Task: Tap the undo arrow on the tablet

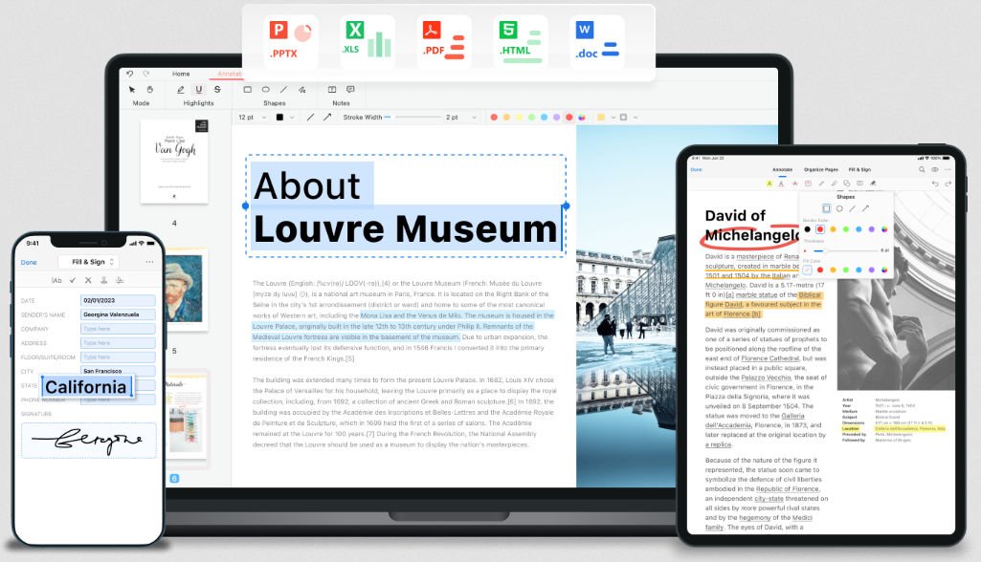Action: 935,184
